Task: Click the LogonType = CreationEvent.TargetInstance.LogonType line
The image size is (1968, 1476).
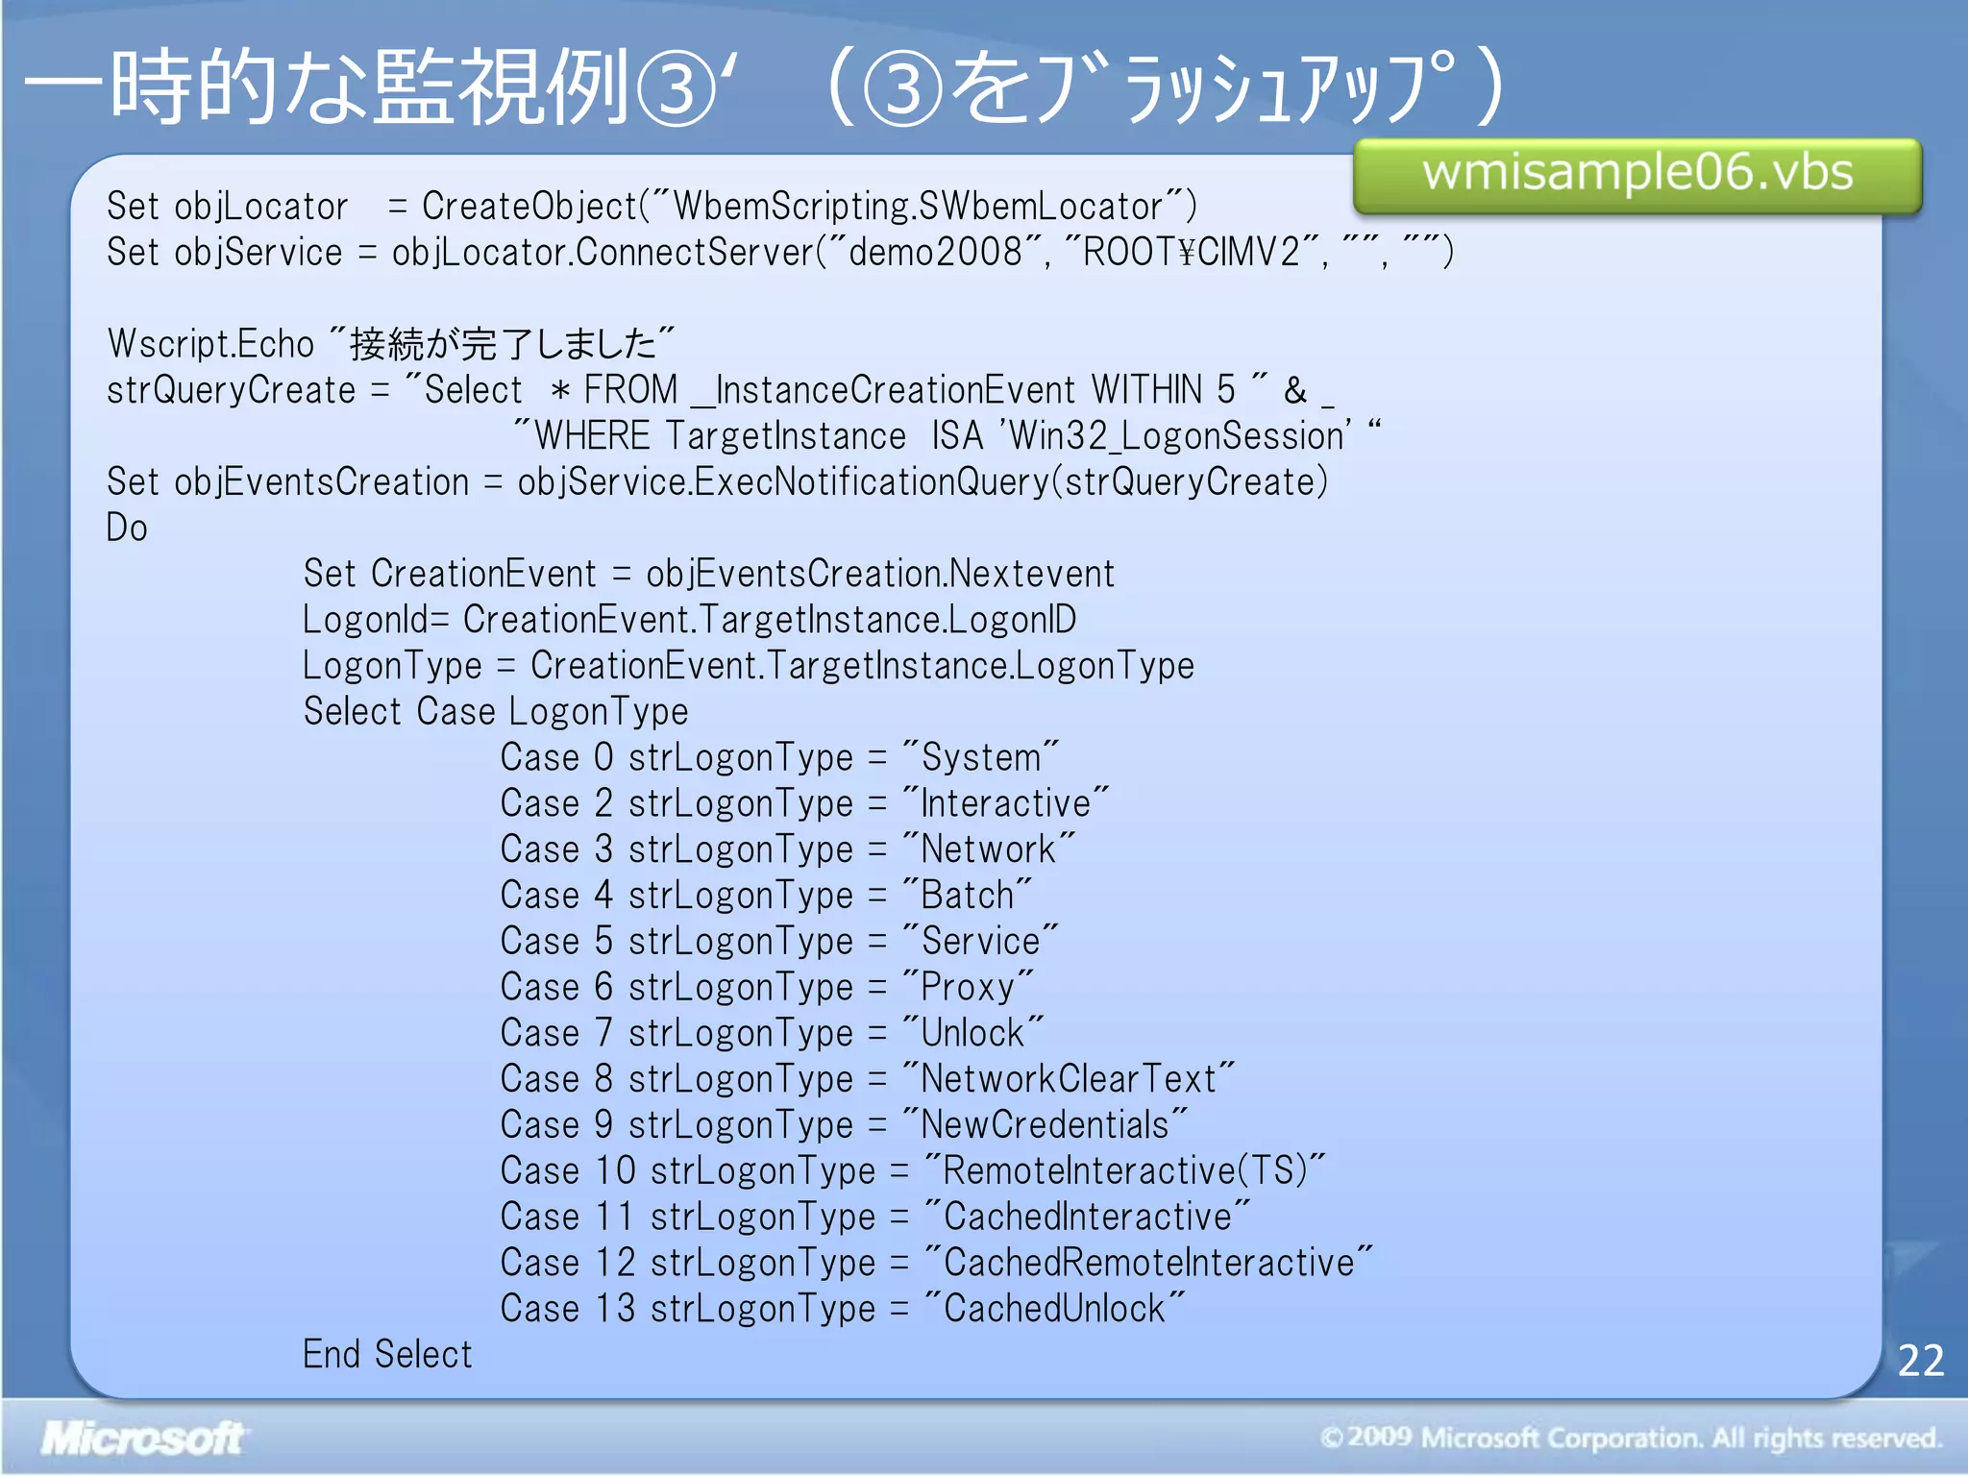Action: [x=749, y=666]
